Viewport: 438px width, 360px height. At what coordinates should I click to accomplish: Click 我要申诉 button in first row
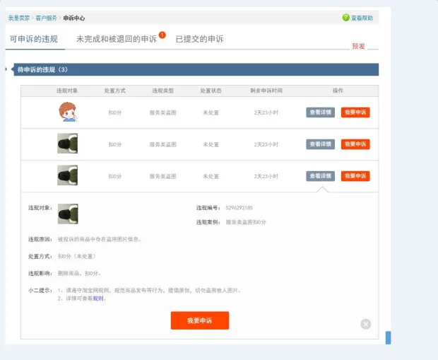pyautogui.click(x=355, y=112)
